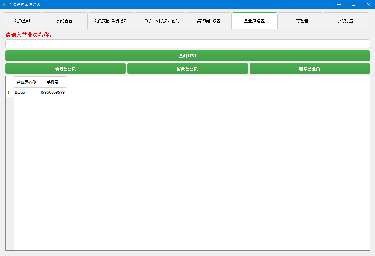
Task: Minimize the 会员管理系统 window
Action: 338,4
